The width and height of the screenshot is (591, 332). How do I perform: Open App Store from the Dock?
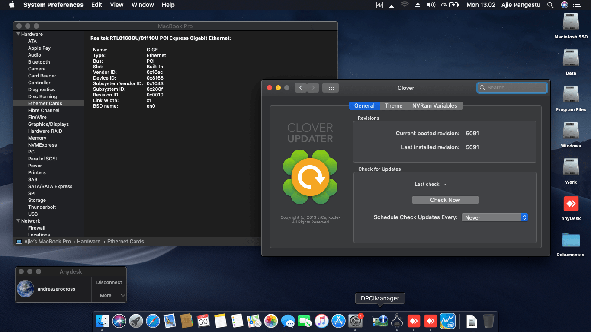338,321
